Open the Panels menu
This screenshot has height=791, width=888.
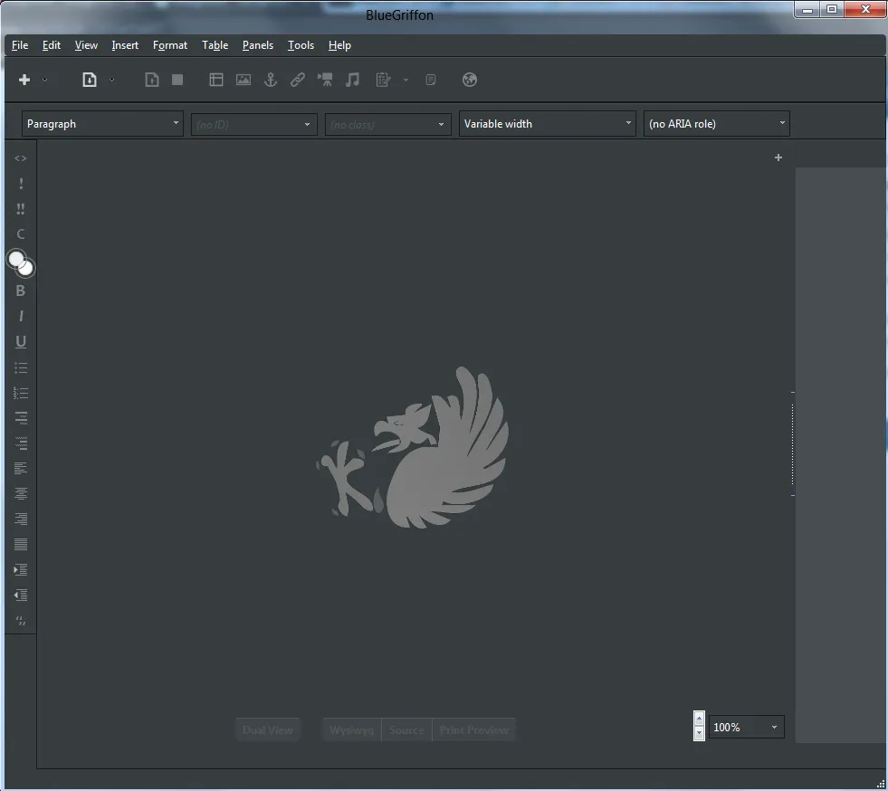click(258, 45)
